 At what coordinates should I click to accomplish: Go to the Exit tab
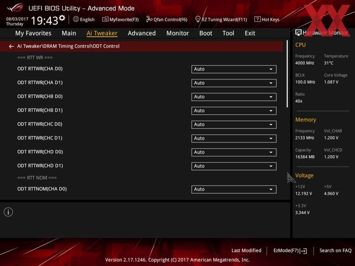pyautogui.click(x=250, y=33)
